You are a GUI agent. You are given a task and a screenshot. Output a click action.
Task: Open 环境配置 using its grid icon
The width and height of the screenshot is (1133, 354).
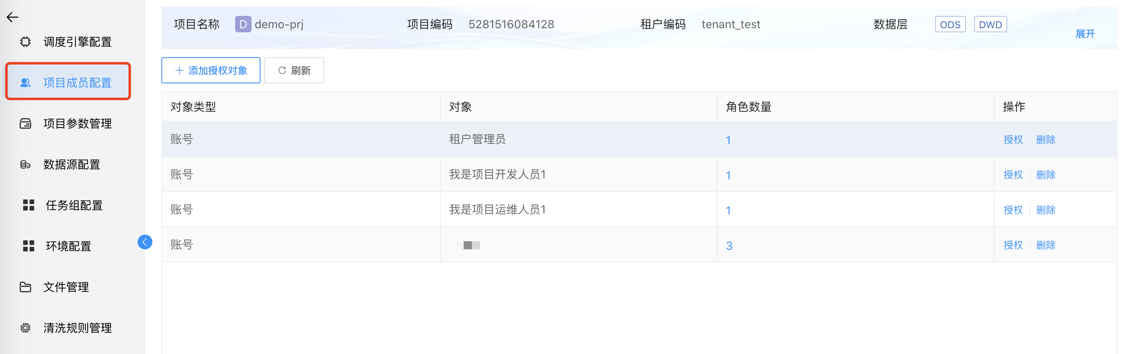[28, 246]
